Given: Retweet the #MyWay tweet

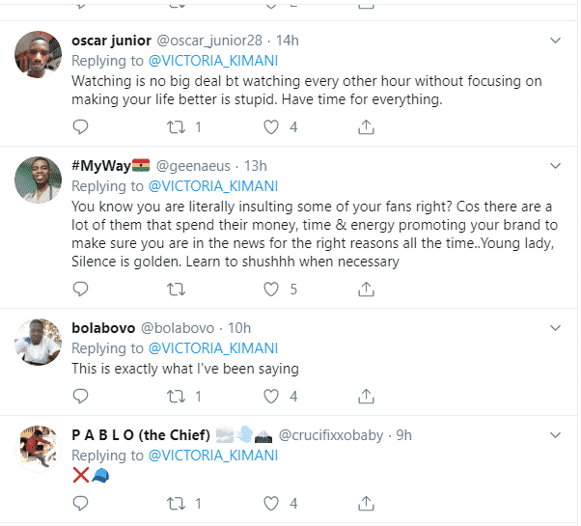Looking at the screenshot, I should coord(176,289).
